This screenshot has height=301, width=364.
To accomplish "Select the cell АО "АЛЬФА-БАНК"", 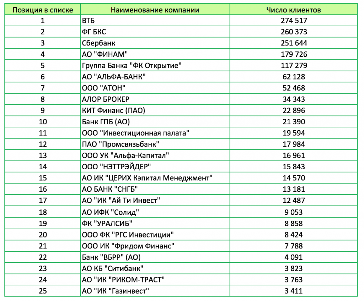I will 155,77.
